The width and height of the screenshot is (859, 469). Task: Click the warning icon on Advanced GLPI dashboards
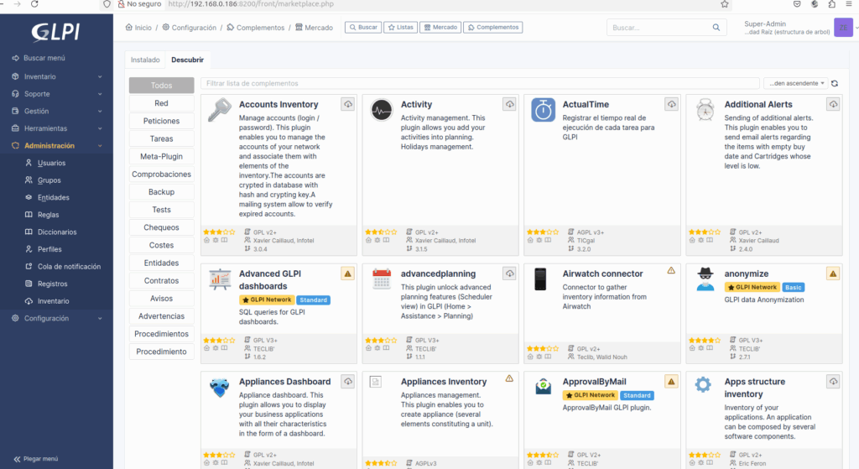point(348,274)
